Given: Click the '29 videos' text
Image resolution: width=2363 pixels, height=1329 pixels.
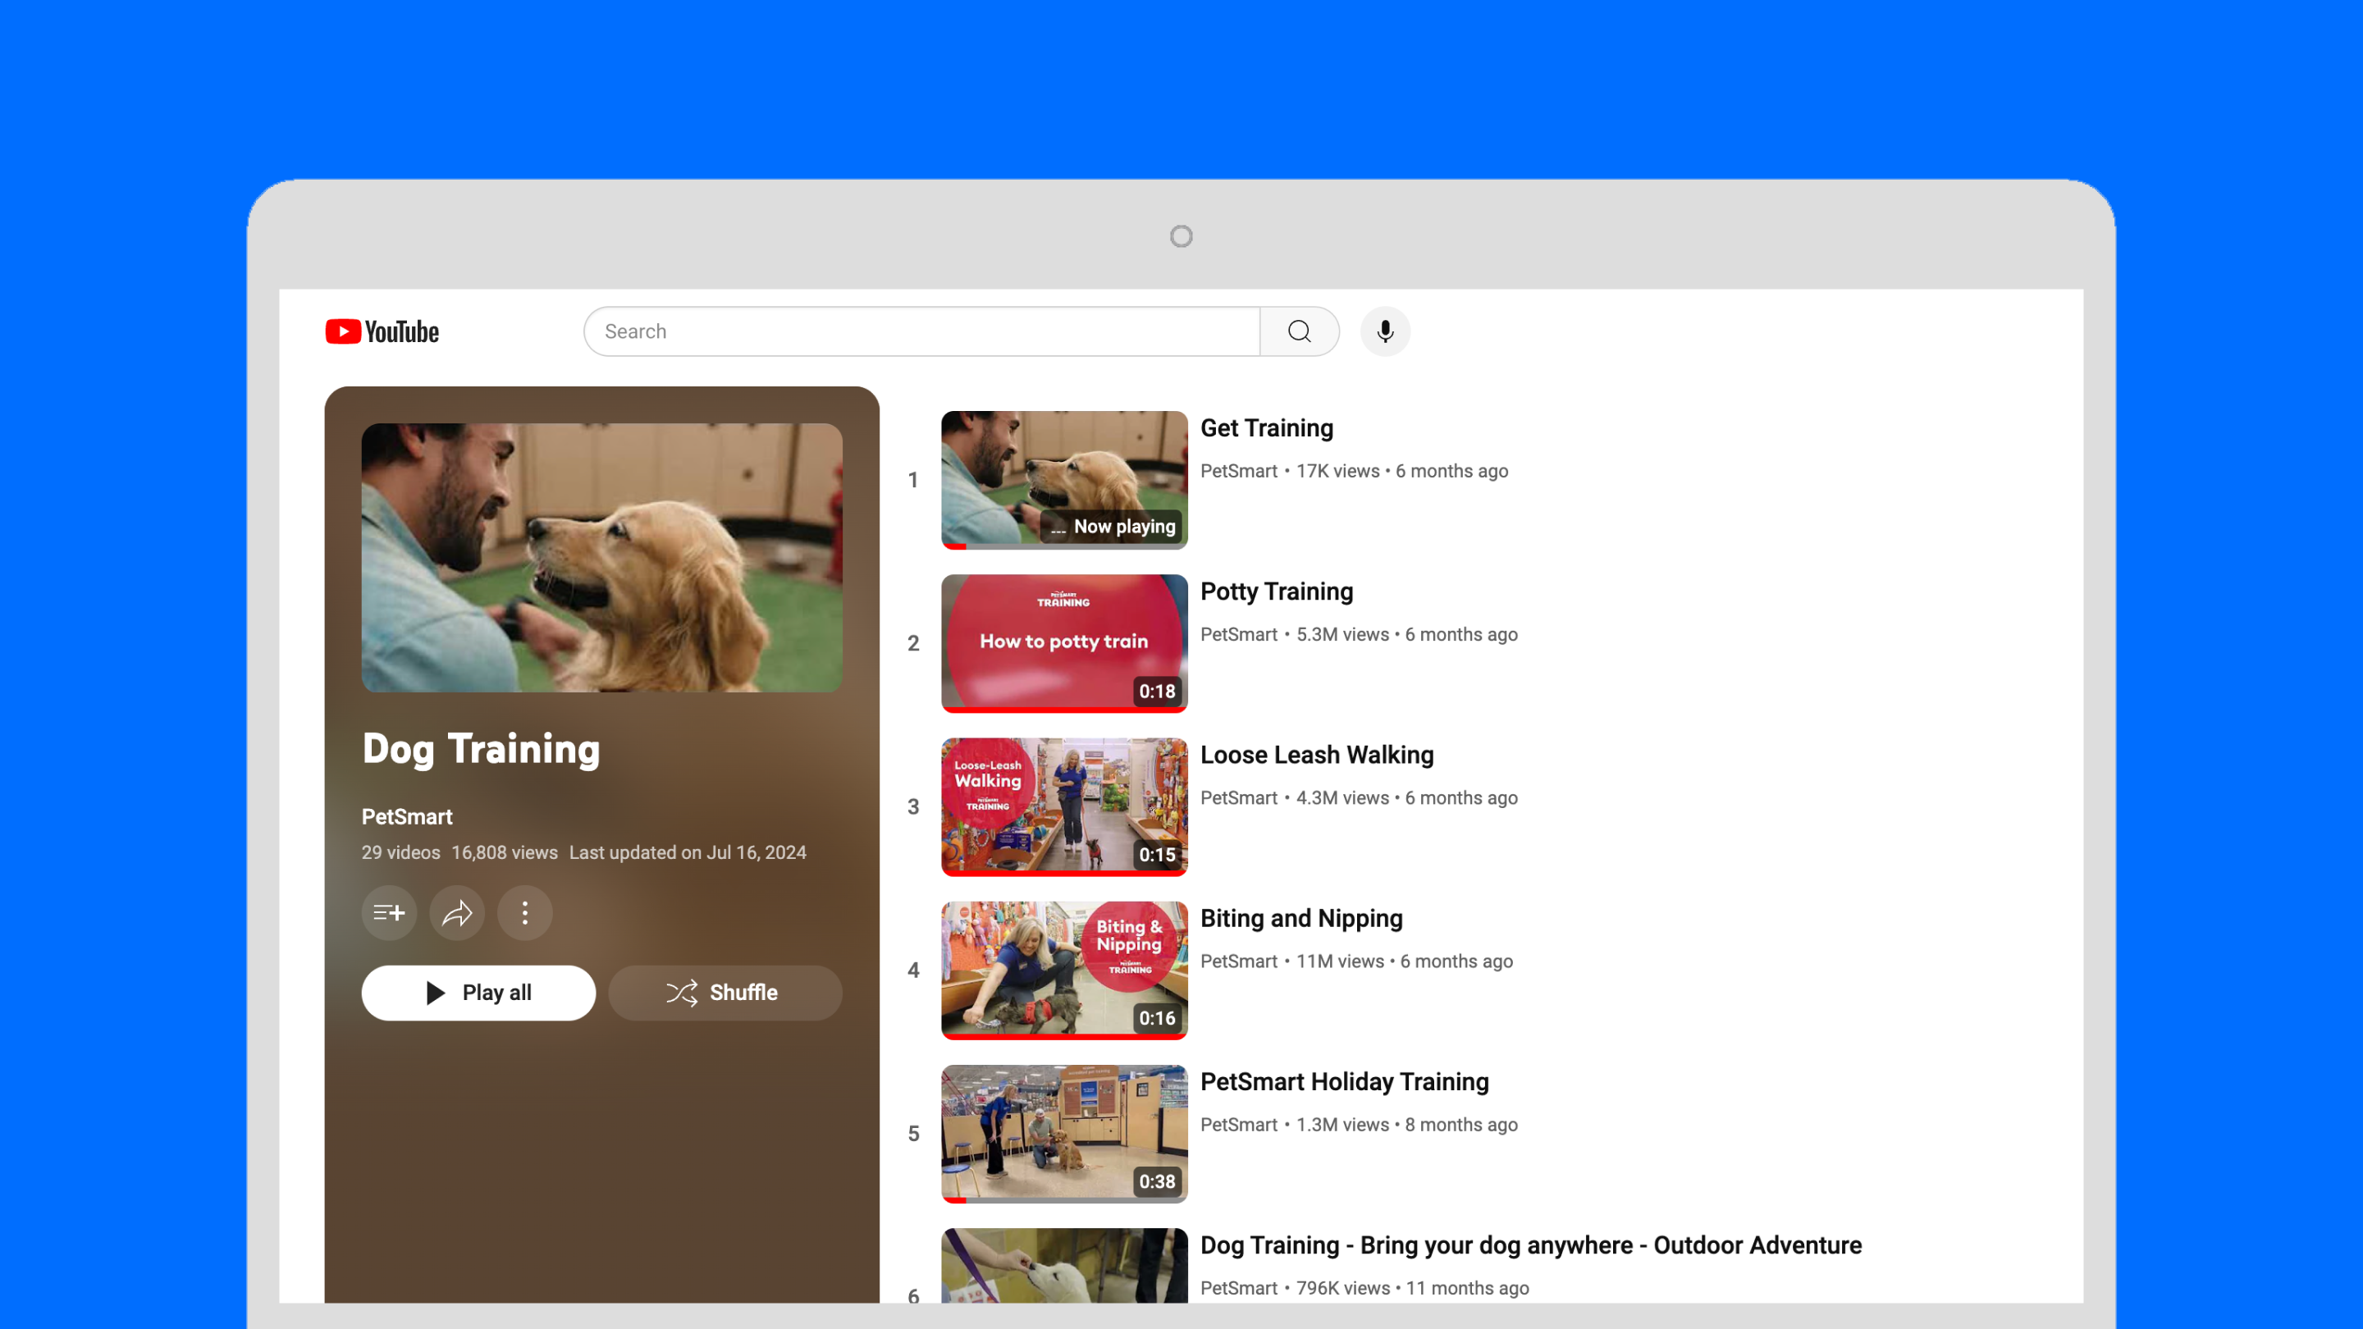Looking at the screenshot, I should [x=401, y=852].
